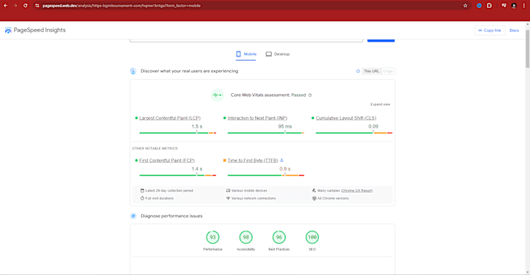The height and width of the screenshot is (275, 530).
Task: Click the browser back arrow
Action: 5,5
